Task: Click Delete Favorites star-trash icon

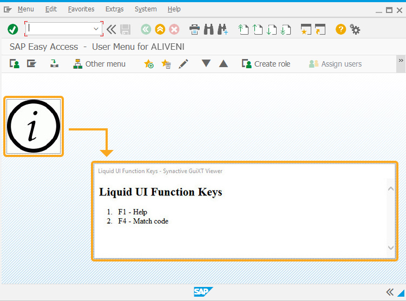Action: coord(166,64)
